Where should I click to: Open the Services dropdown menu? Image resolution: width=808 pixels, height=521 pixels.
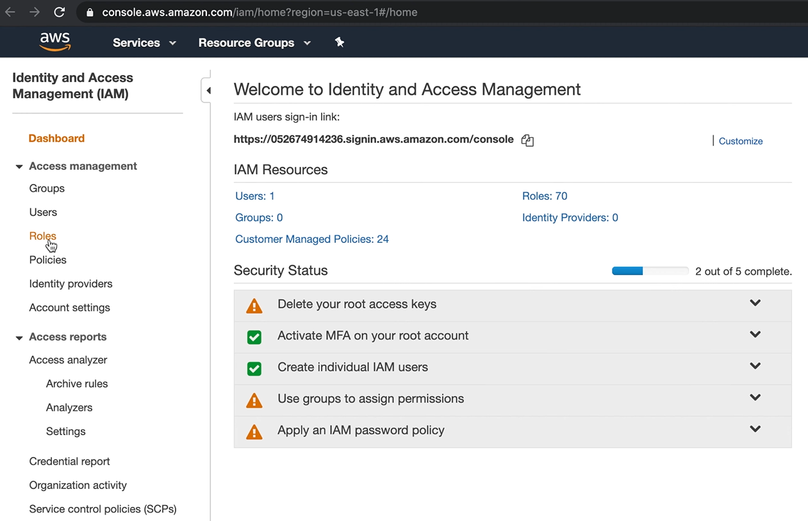pyautogui.click(x=144, y=43)
